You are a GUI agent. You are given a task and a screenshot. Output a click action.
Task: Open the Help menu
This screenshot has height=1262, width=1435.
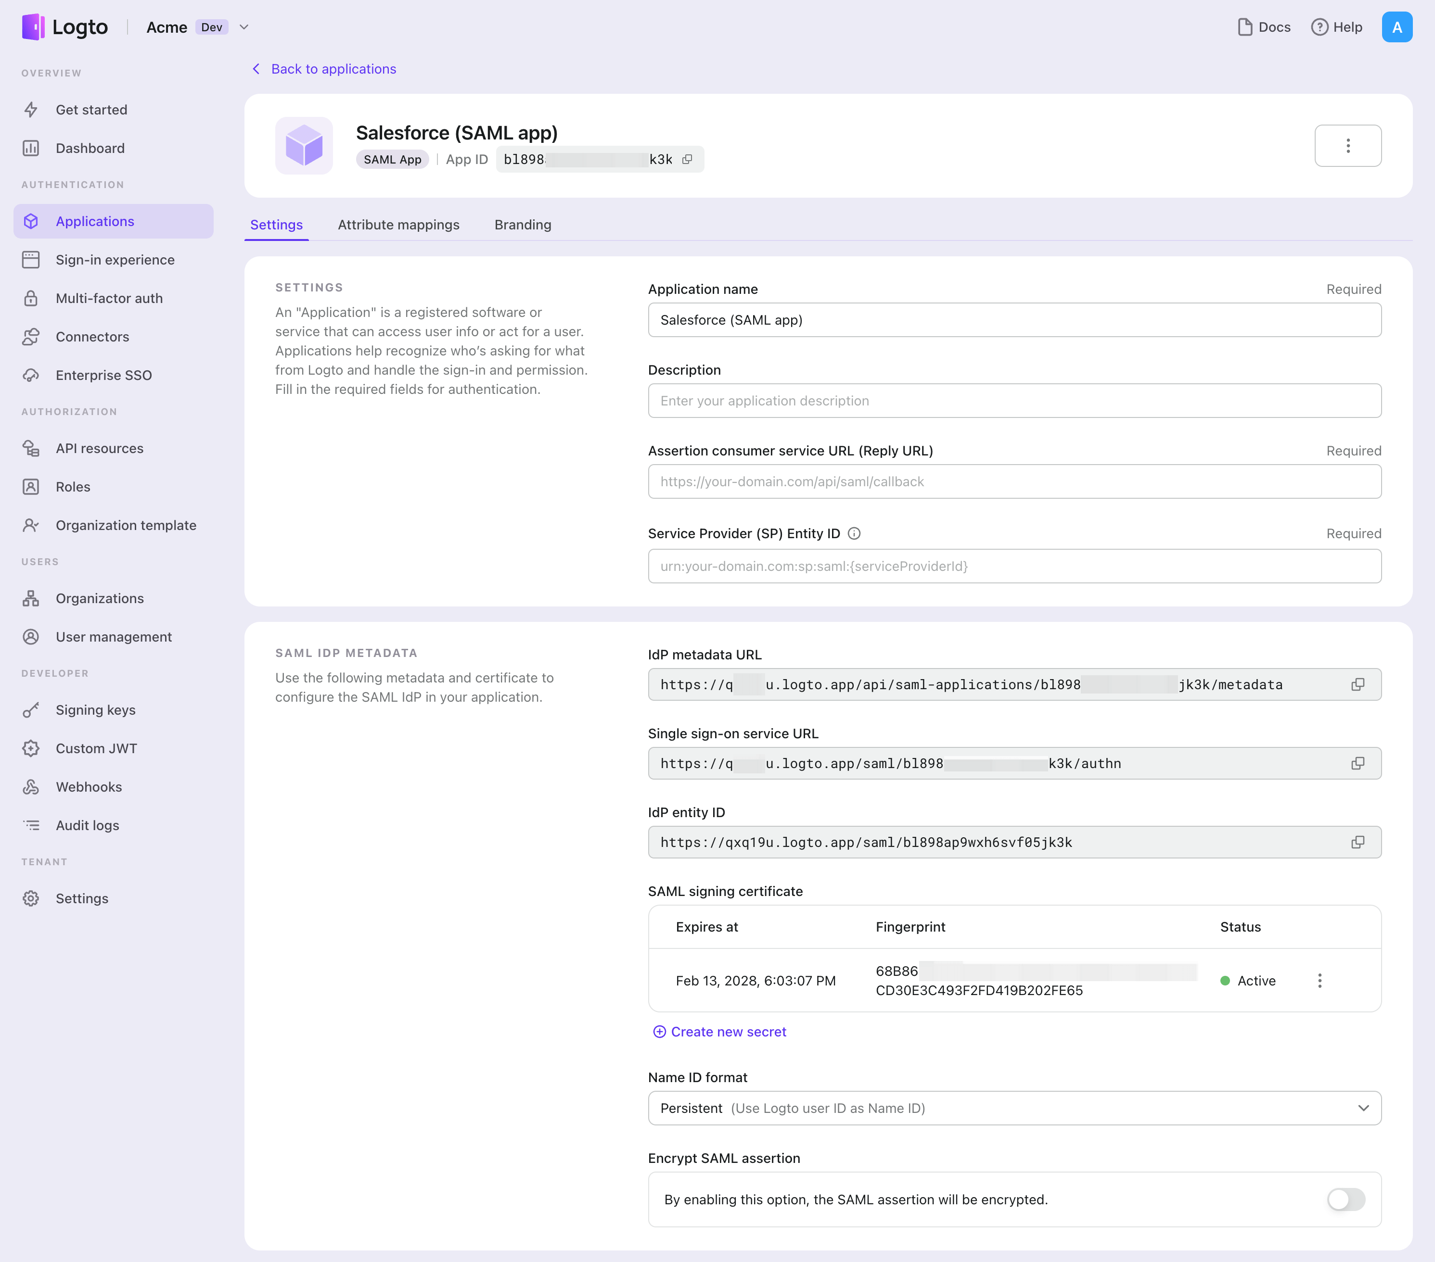point(1337,27)
